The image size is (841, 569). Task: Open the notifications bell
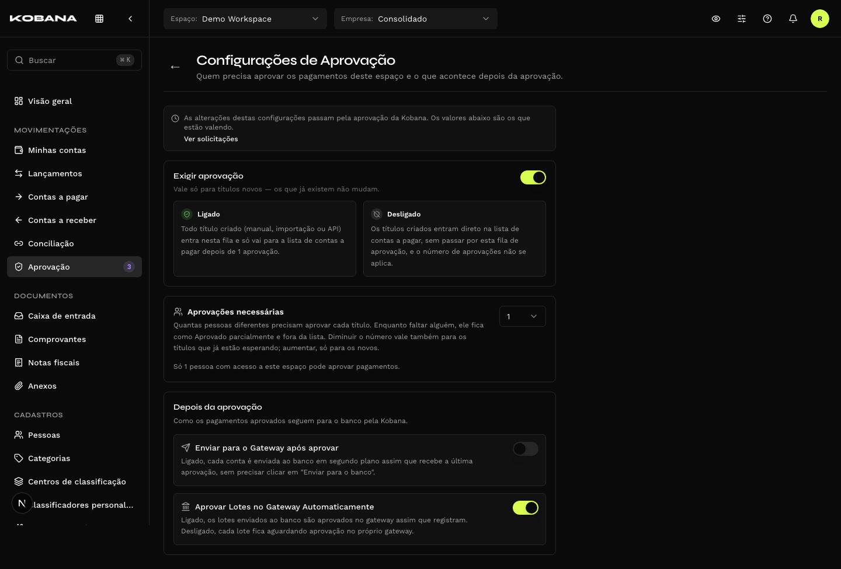click(x=793, y=19)
